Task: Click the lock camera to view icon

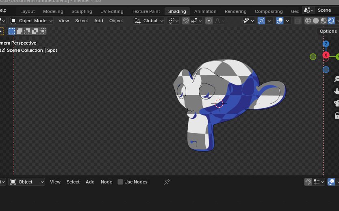Action: pyautogui.click(x=337, y=115)
